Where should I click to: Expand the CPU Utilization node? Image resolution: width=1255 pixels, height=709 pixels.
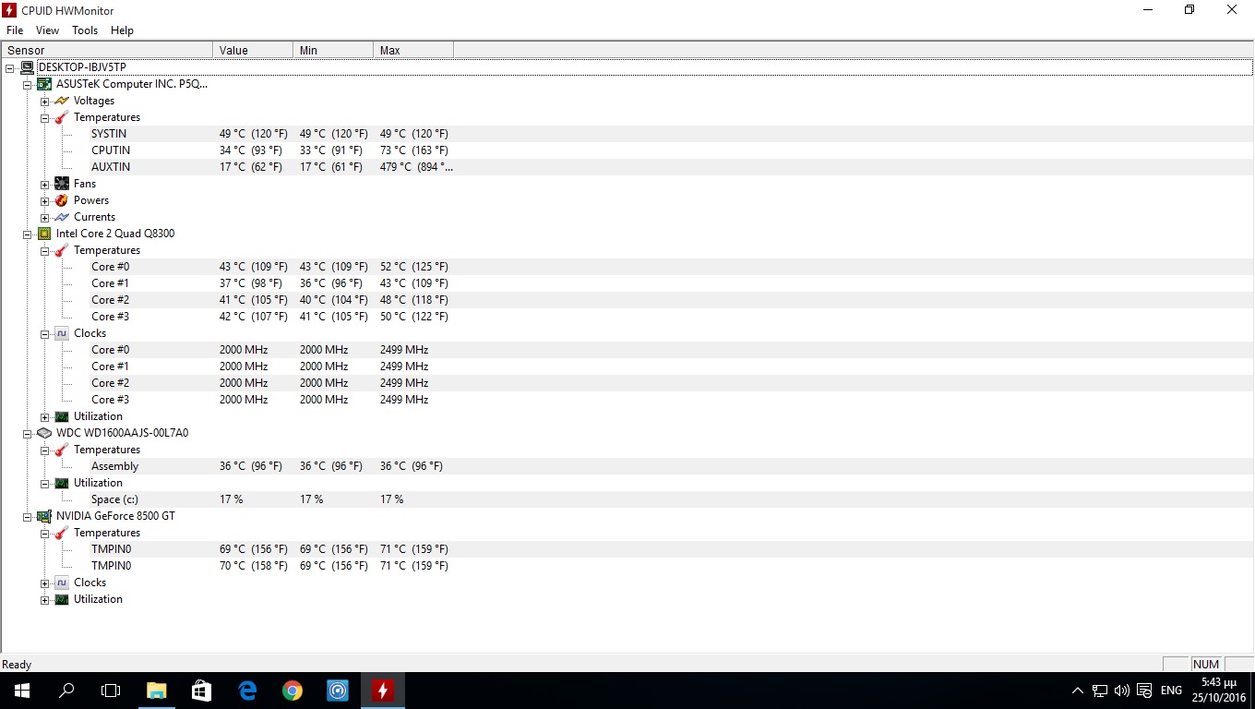(44, 417)
